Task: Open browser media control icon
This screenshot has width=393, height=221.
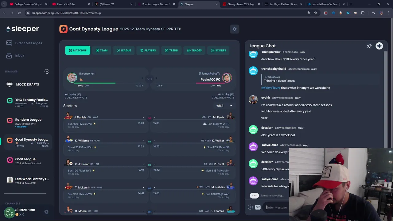Action: 373,13
